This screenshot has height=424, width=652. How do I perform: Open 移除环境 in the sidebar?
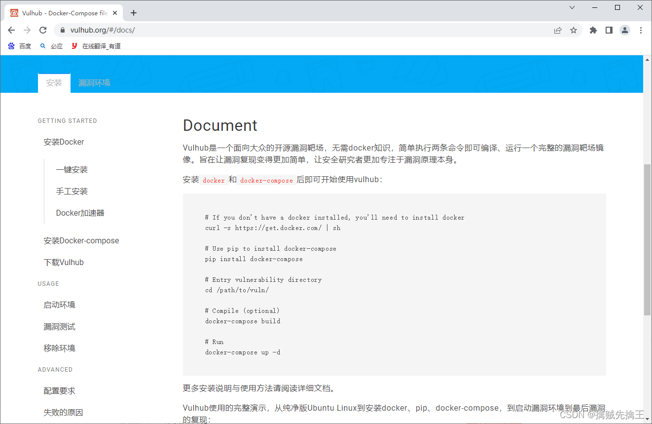tap(59, 348)
